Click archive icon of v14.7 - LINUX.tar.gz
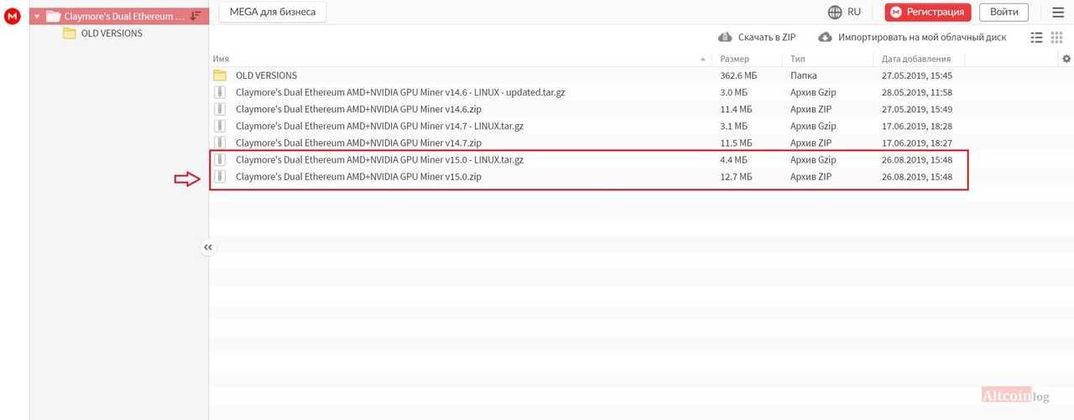The image size is (1074, 420). pos(220,126)
